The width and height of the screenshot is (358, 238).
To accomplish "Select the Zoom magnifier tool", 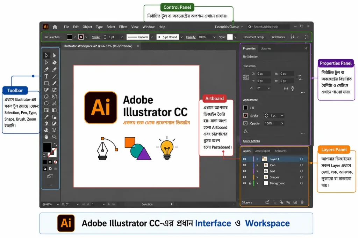I will pyautogui.click(x=54, y=137).
